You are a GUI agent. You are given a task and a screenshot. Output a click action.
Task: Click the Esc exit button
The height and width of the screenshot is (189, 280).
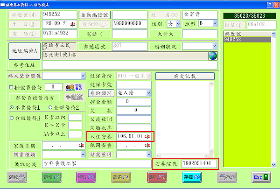coord(261,177)
